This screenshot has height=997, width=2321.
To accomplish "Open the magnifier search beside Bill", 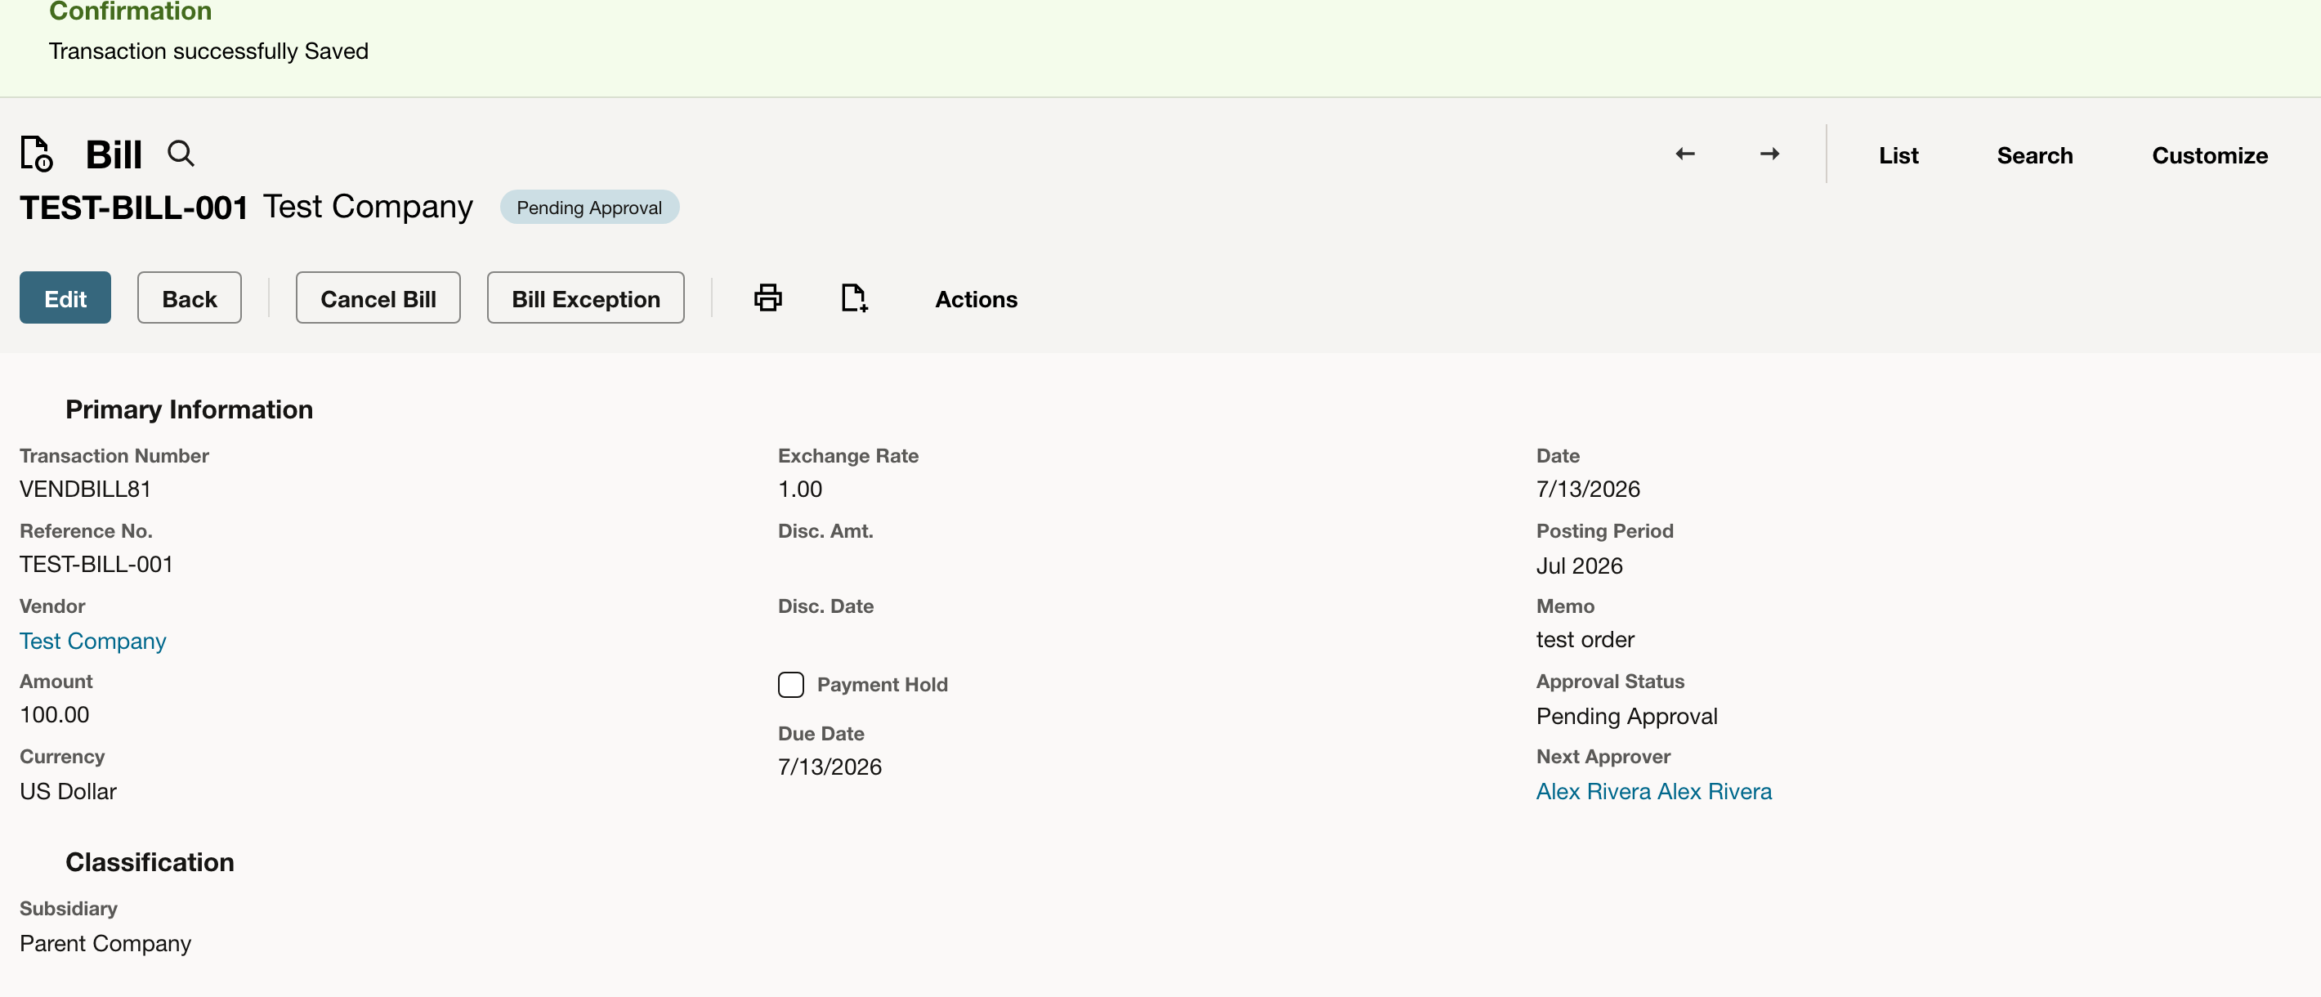I will (x=181, y=153).
